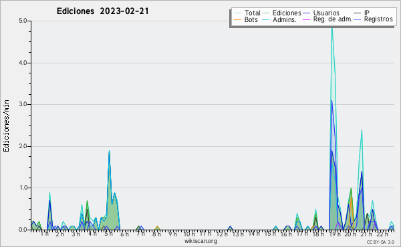Click the 'Bots' legend label
This screenshot has width=401, height=247.
(x=251, y=19)
